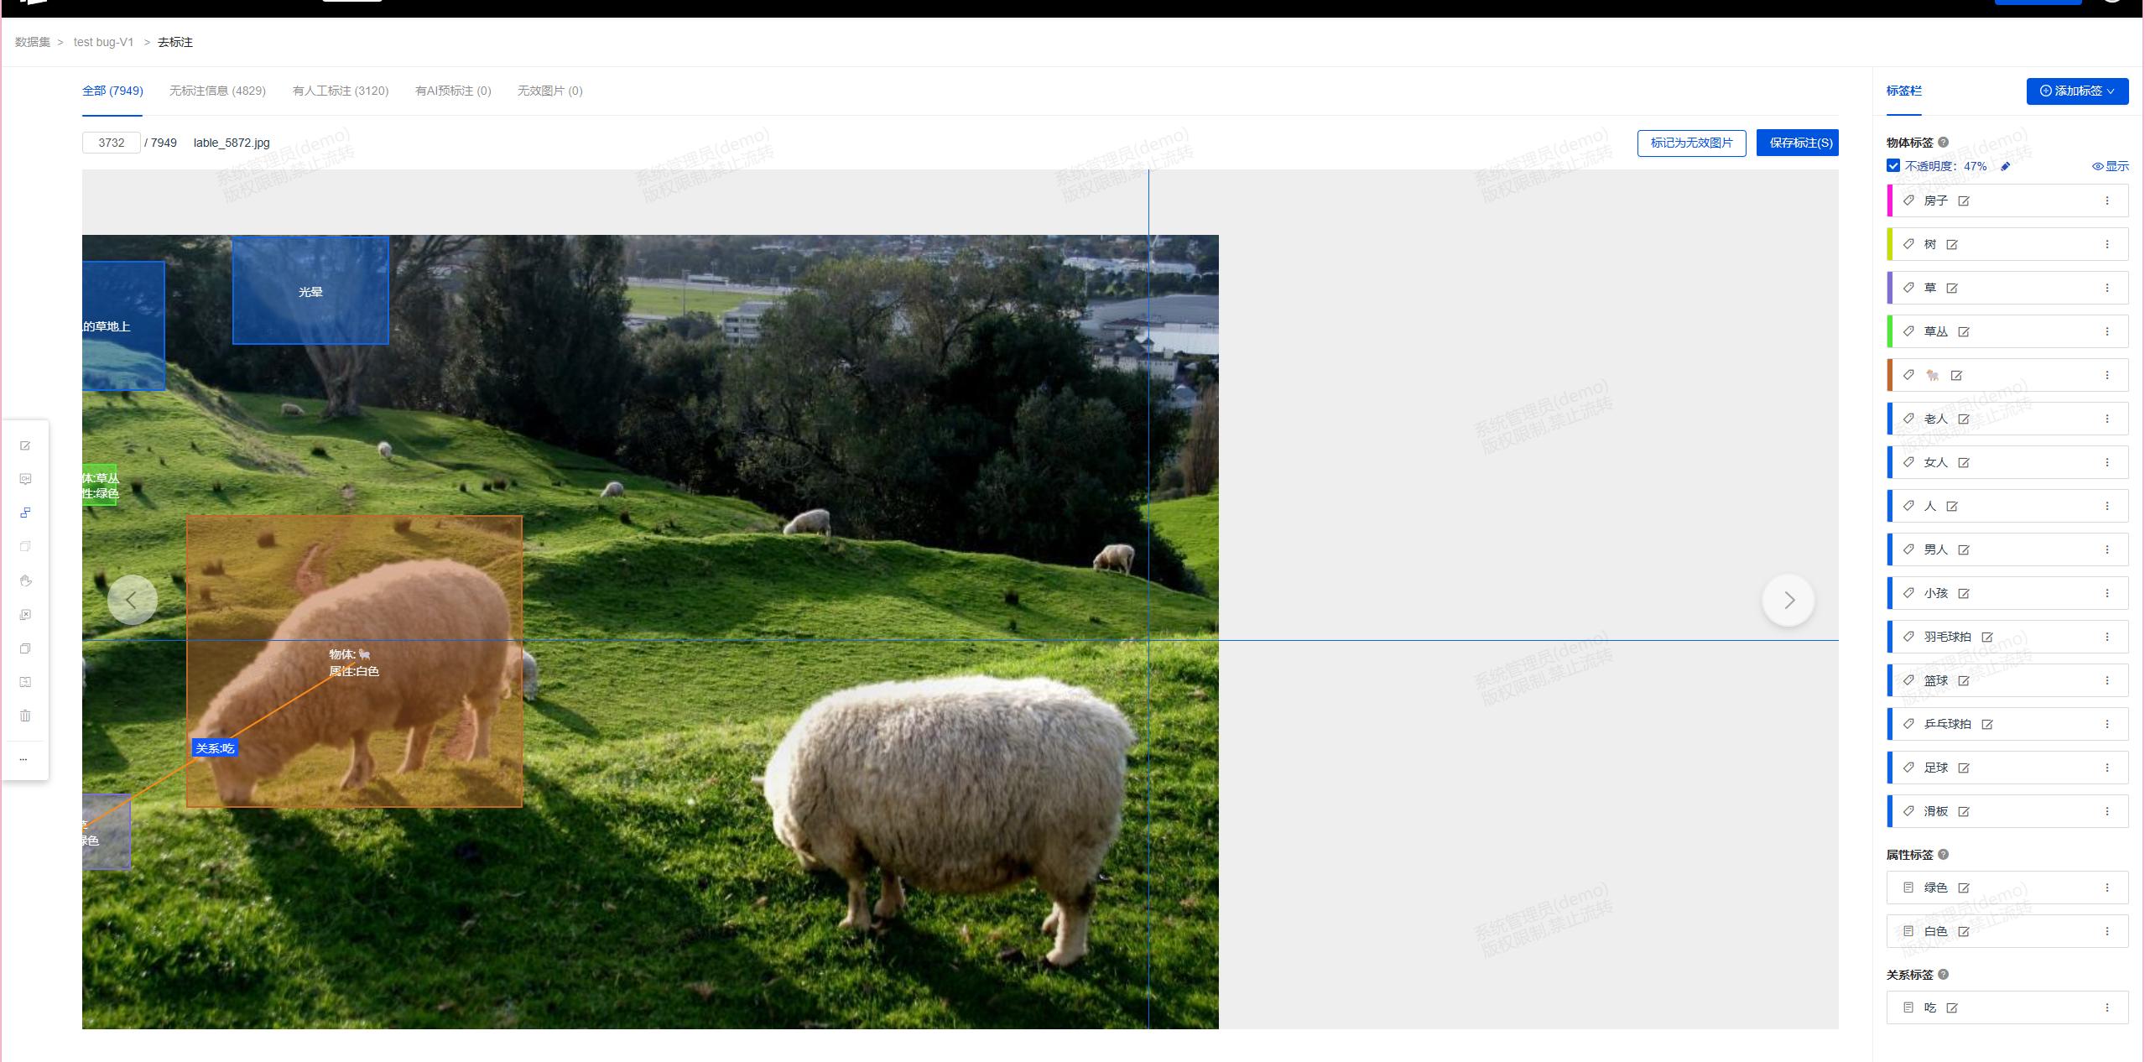Go to previous image arrow

(132, 600)
